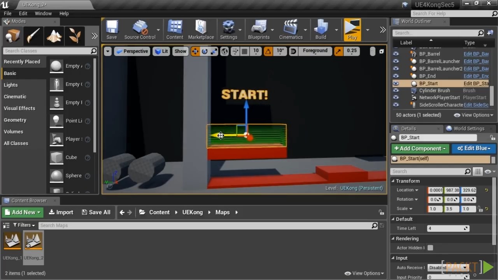Open the Perspective view mode menu

[x=132, y=51]
